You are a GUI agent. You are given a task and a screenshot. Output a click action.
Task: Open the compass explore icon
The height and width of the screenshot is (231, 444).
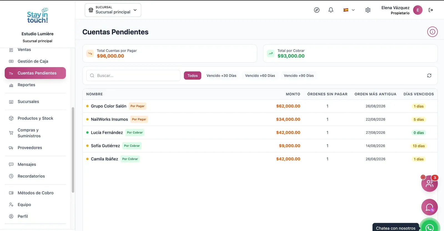click(317, 10)
